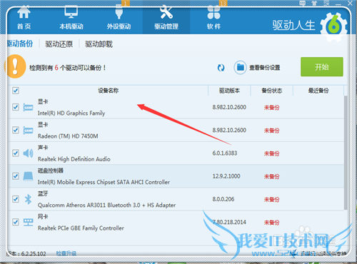The image size is (357, 264).
Task: Click the 检查升级 link
Action: [66, 253]
